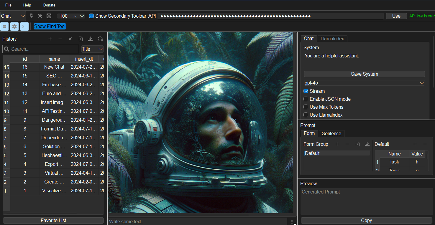435x225 pixels.
Task: Click the Generated Prompt preview area
Action: [367, 201]
